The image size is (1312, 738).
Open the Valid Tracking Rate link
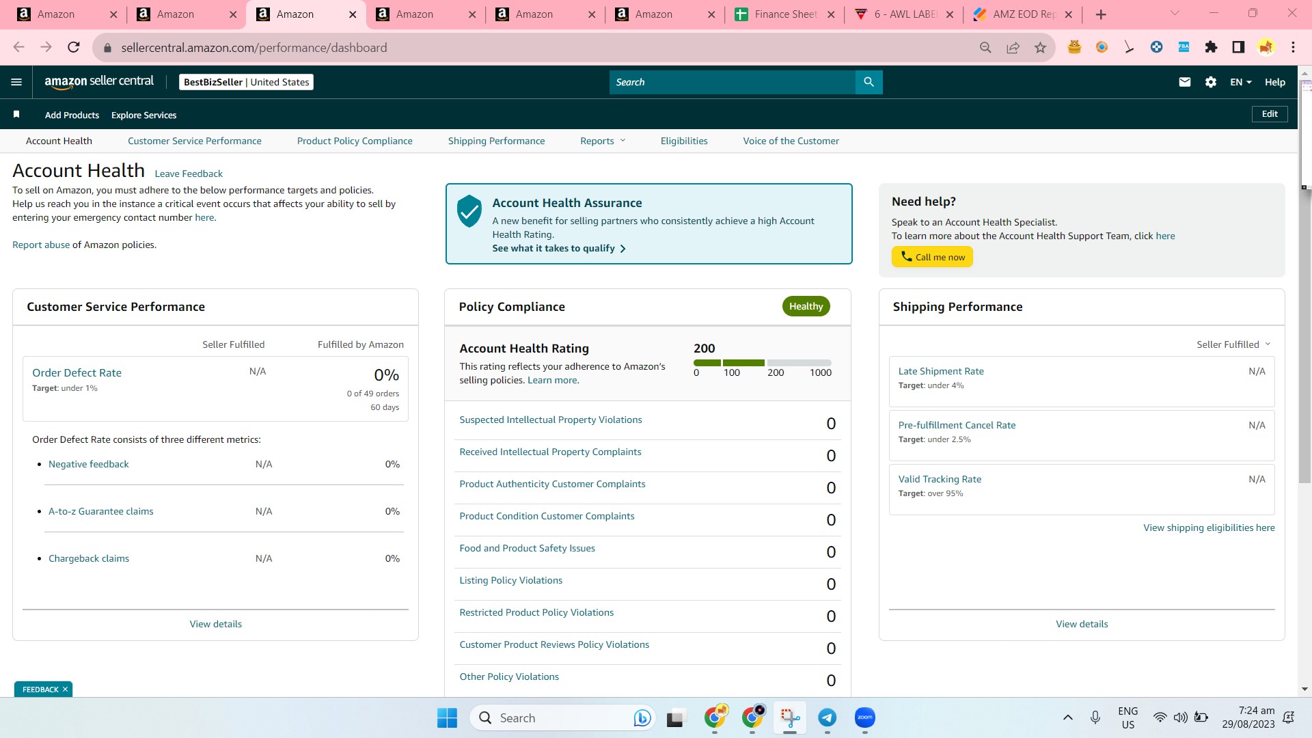[x=940, y=479]
